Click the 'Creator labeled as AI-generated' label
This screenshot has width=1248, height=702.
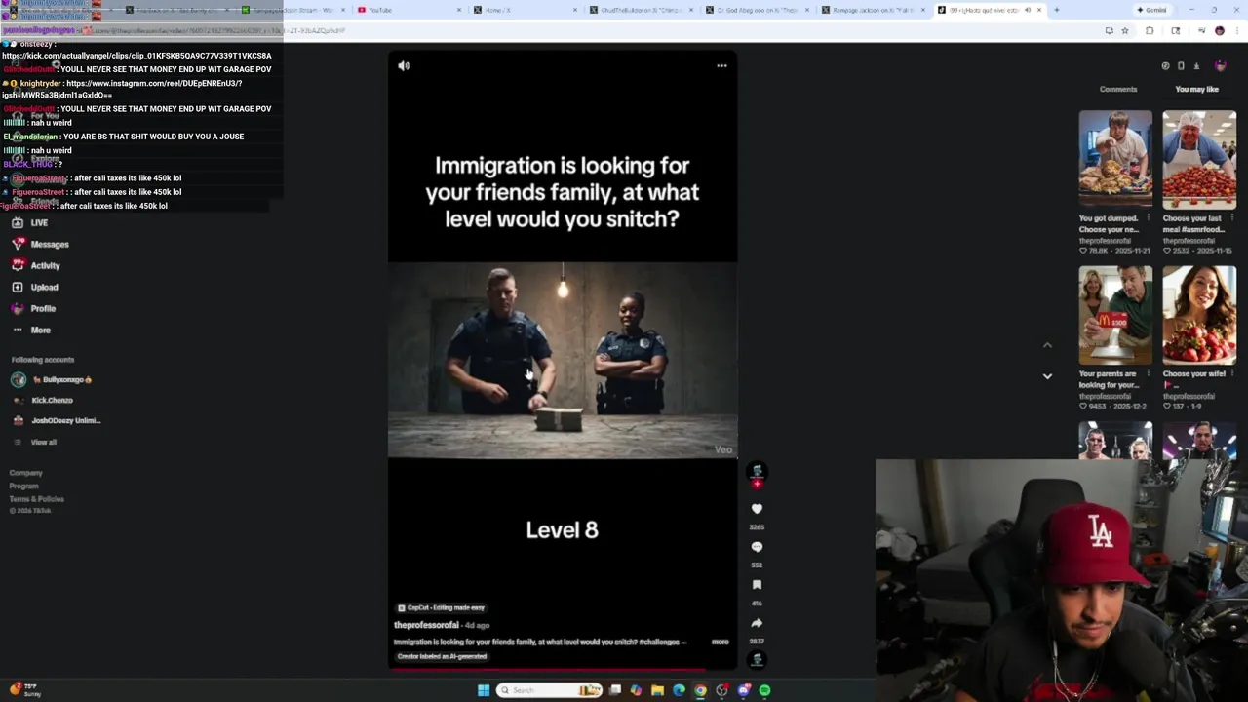(442, 656)
